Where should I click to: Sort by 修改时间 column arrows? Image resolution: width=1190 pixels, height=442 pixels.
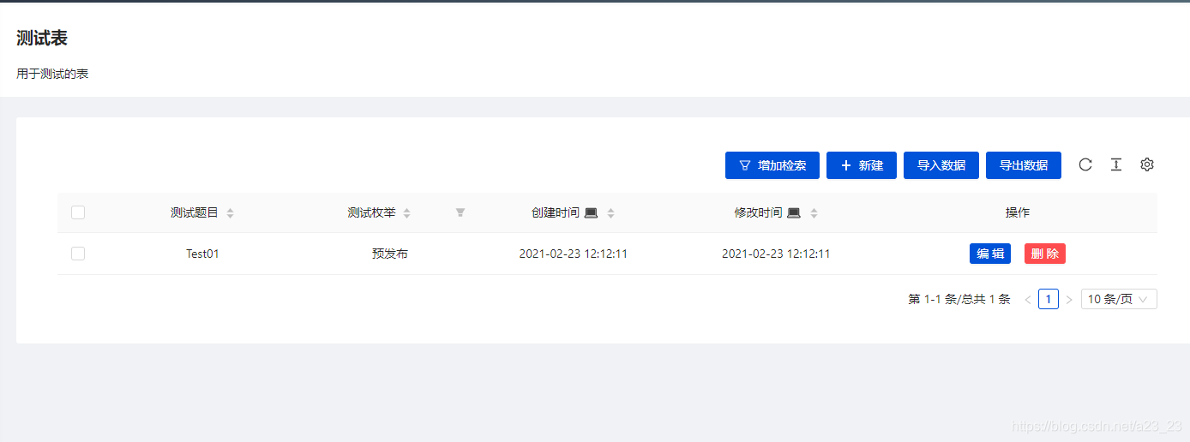pos(814,213)
